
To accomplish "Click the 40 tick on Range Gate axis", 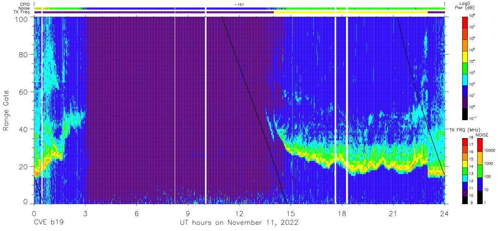I will point(23,129).
